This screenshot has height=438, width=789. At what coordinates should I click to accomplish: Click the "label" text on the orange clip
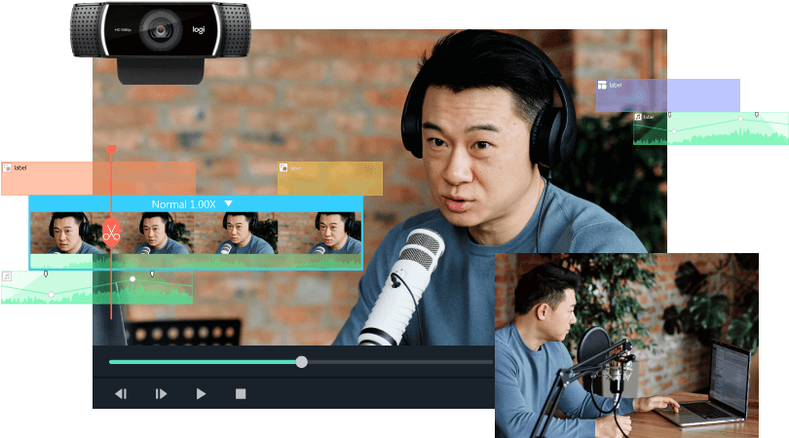20,167
